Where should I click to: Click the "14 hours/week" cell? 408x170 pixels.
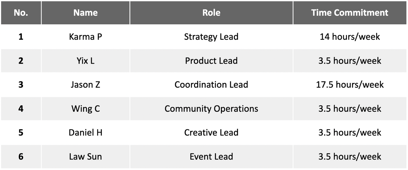[350, 37]
